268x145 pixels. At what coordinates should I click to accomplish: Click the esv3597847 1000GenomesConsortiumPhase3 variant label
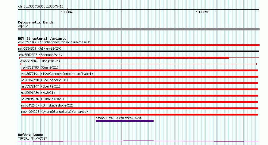click(54, 42)
